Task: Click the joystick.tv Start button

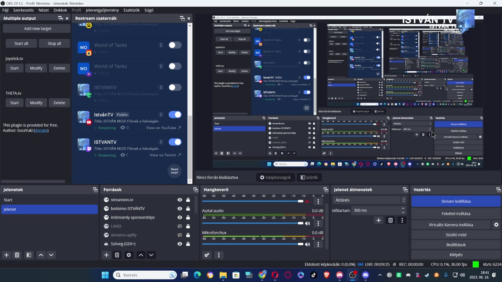Action: coord(15,68)
